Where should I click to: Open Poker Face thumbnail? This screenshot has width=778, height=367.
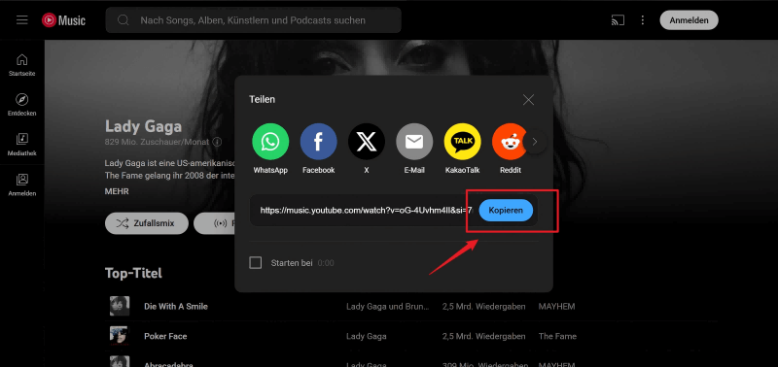pos(120,336)
